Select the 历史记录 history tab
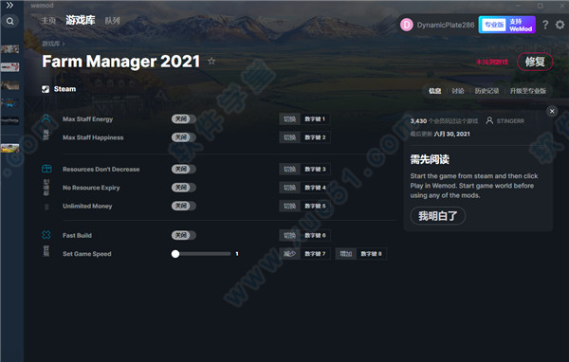 click(486, 91)
